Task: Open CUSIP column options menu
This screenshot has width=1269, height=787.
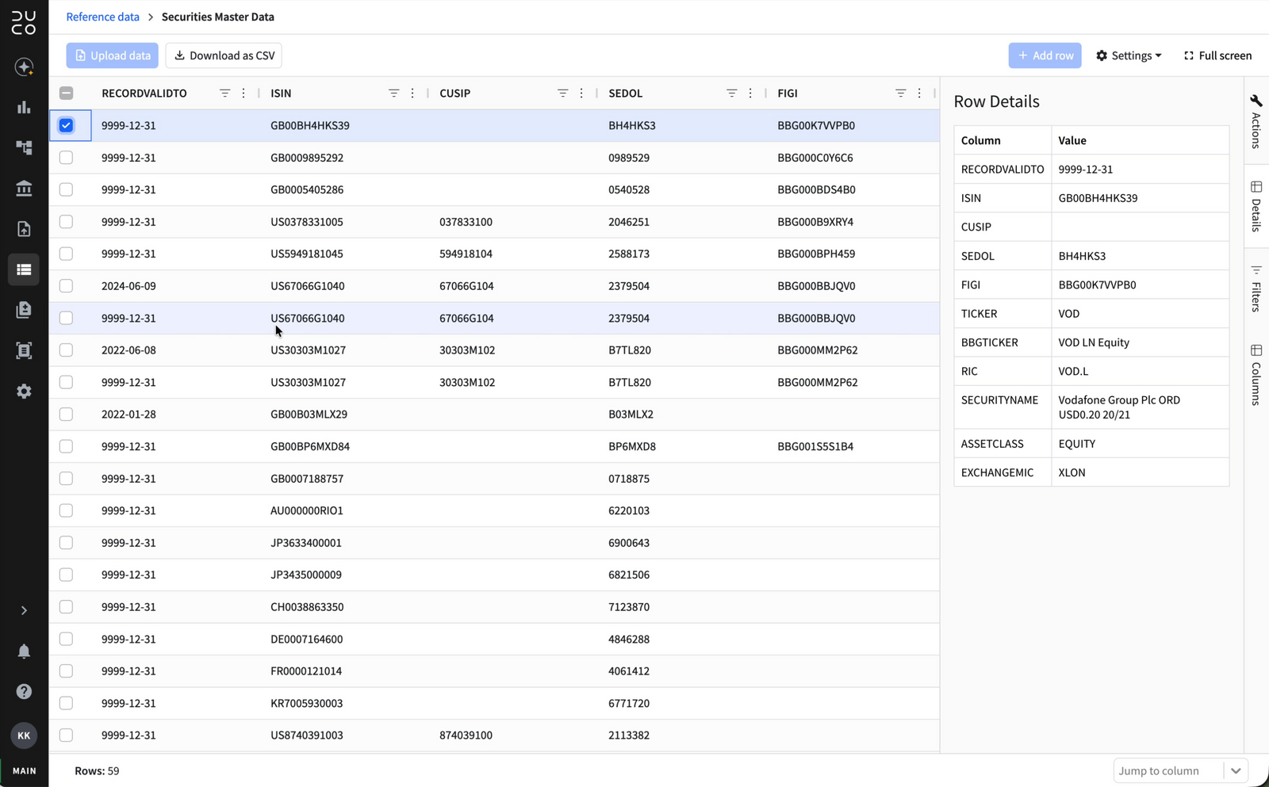Action: click(x=581, y=93)
